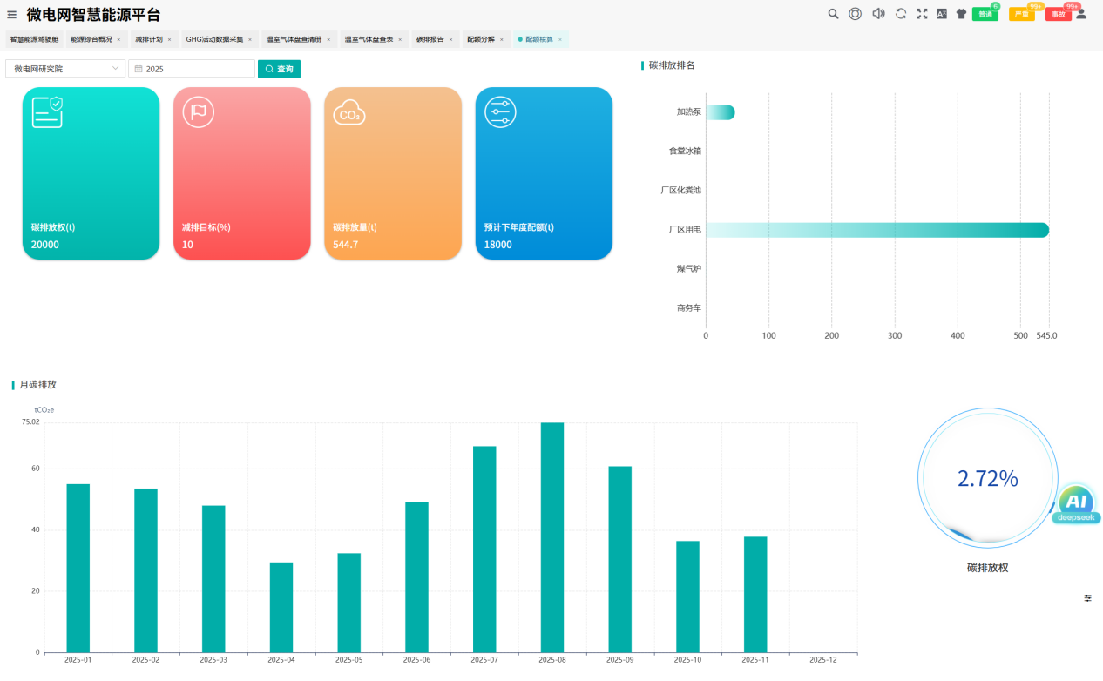Click the speaker sound icon
1103x681 pixels.
(878, 14)
